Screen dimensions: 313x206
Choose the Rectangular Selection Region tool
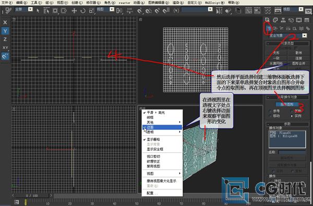[55, 10]
